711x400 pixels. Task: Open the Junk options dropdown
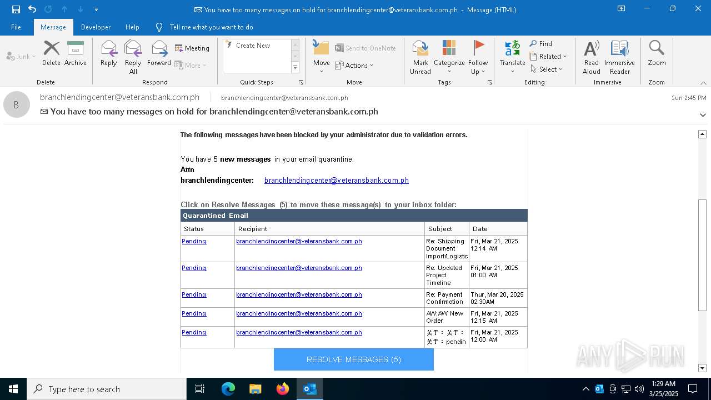coord(21,56)
